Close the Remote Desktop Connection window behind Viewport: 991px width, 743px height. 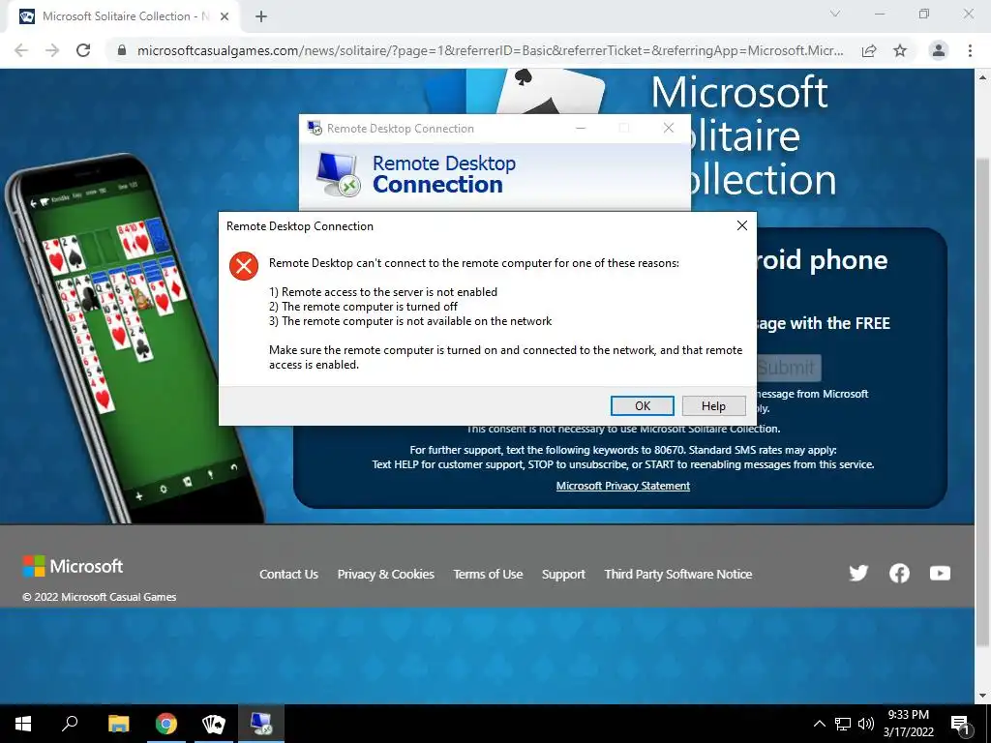point(669,129)
